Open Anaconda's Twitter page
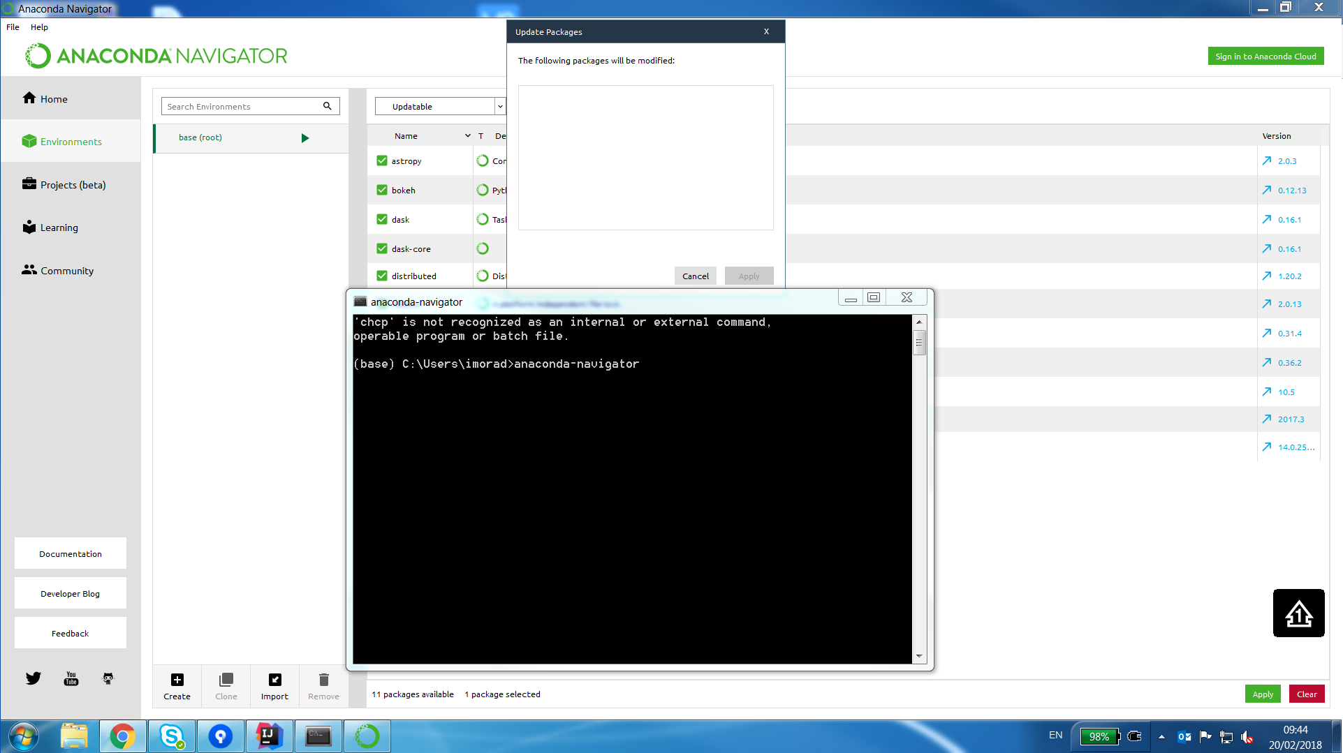 (32, 678)
